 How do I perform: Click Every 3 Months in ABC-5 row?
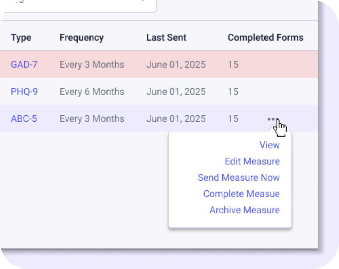click(x=92, y=119)
